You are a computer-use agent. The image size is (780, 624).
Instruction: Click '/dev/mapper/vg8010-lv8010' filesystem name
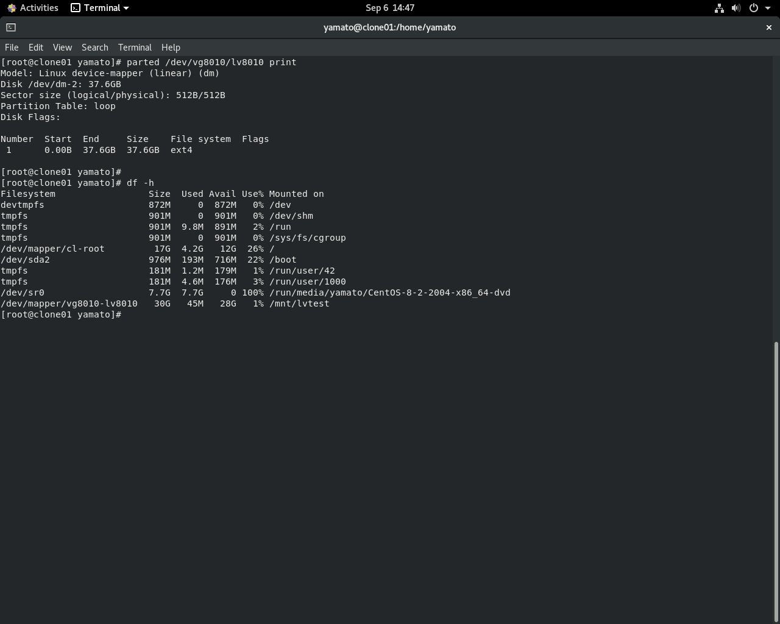click(69, 303)
